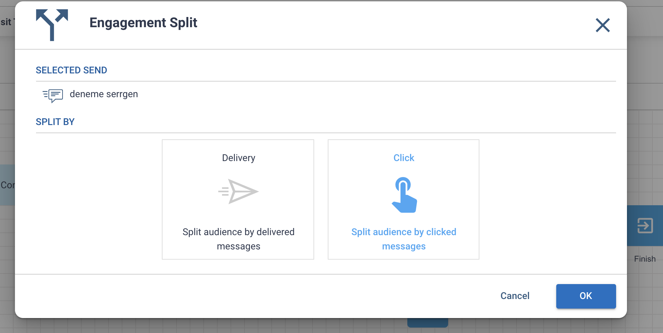Confirm with the OK button
Screen dimensions: 663x333
coord(585,296)
